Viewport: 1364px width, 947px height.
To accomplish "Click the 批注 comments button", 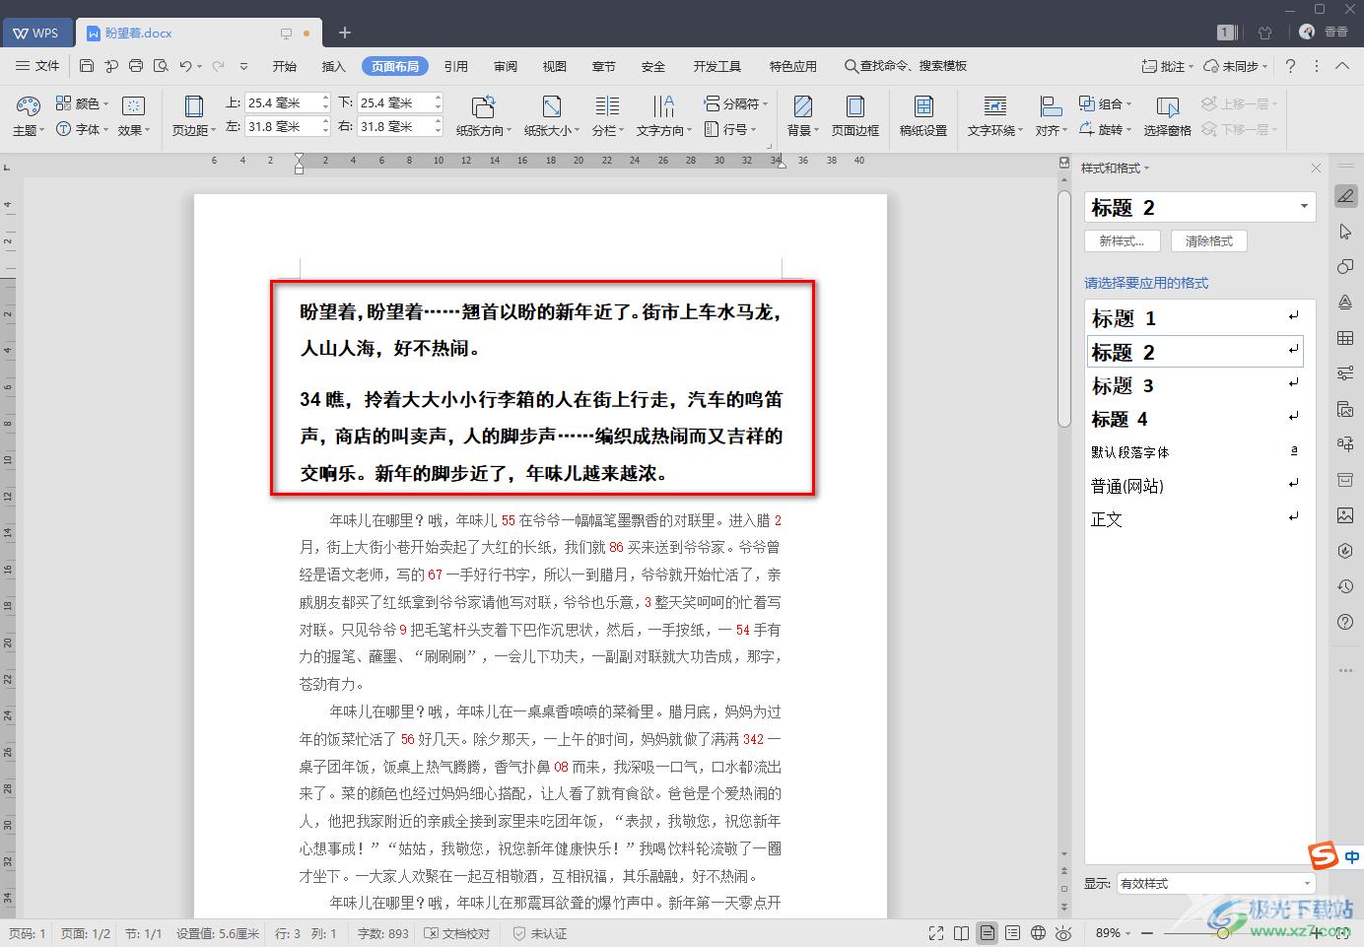I will point(1167,66).
